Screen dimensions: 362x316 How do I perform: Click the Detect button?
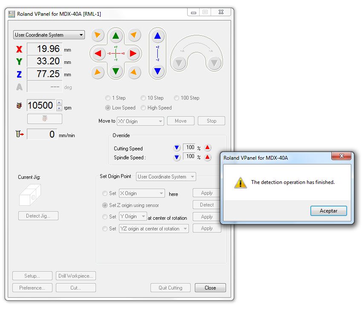tap(207, 205)
